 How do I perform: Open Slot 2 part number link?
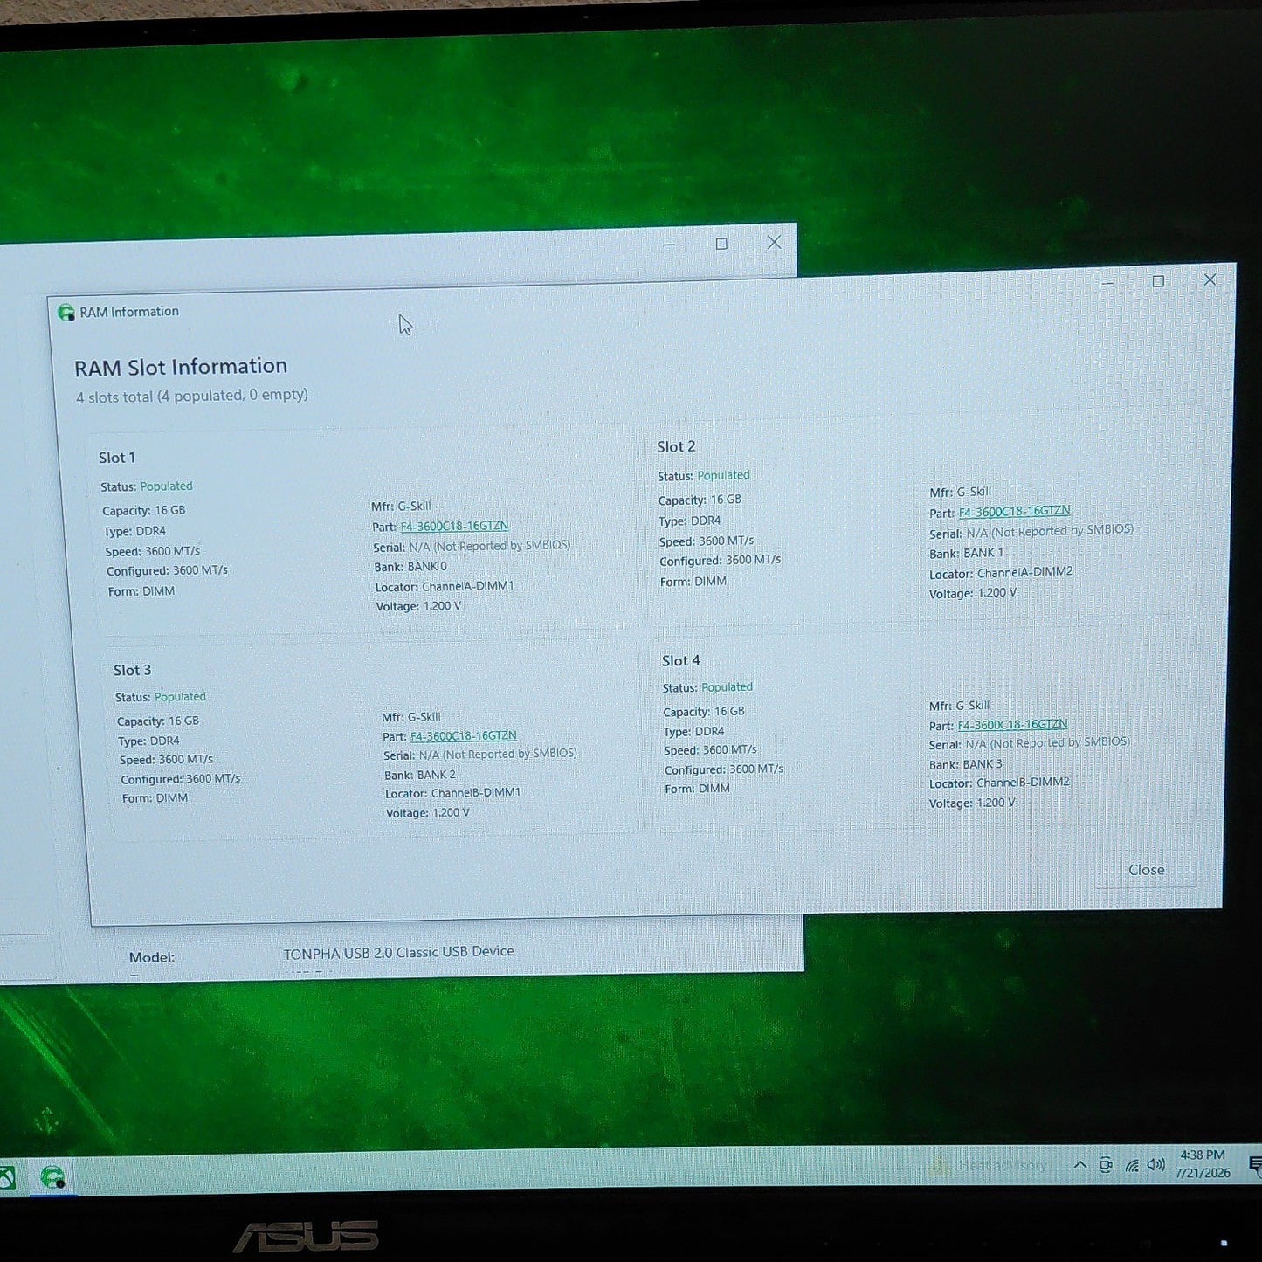click(x=1014, y=512)
